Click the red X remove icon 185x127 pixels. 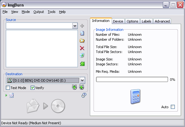coord(82,48)
